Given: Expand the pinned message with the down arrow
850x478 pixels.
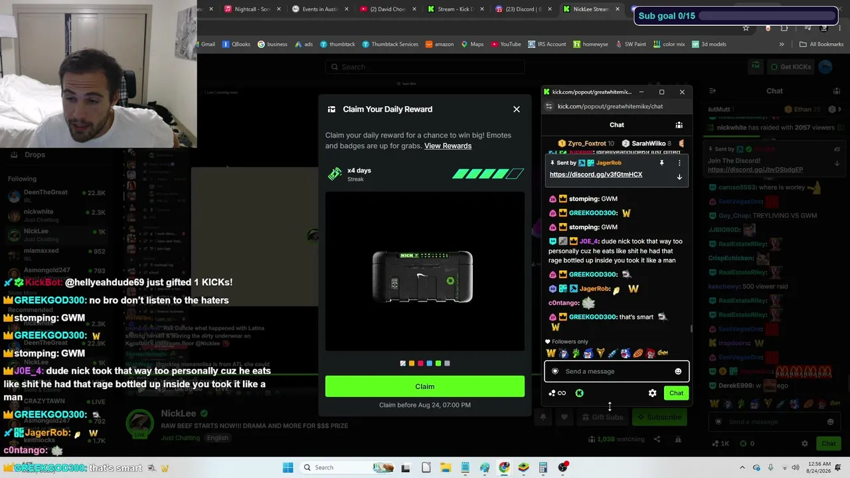Looking at the screenshot, I should point(679,177).
